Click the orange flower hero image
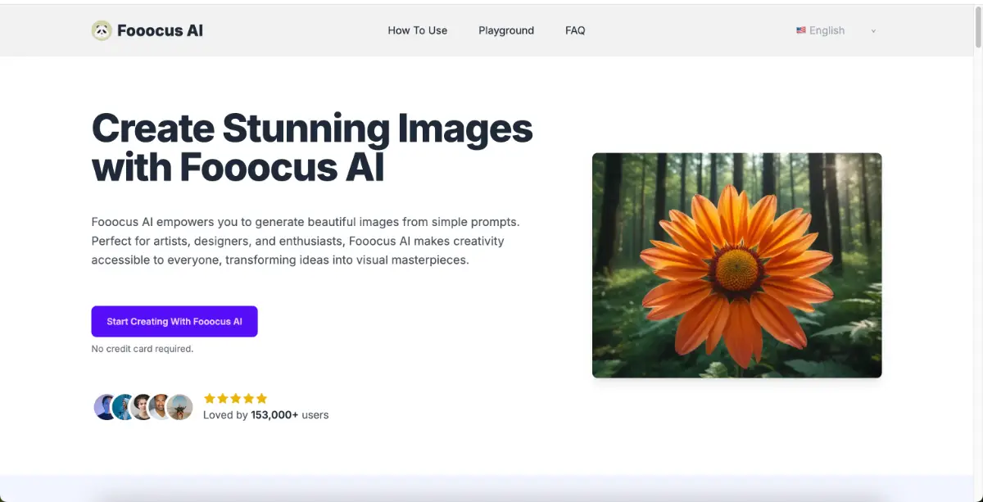 pyautogui.click(x=736, y=265)
